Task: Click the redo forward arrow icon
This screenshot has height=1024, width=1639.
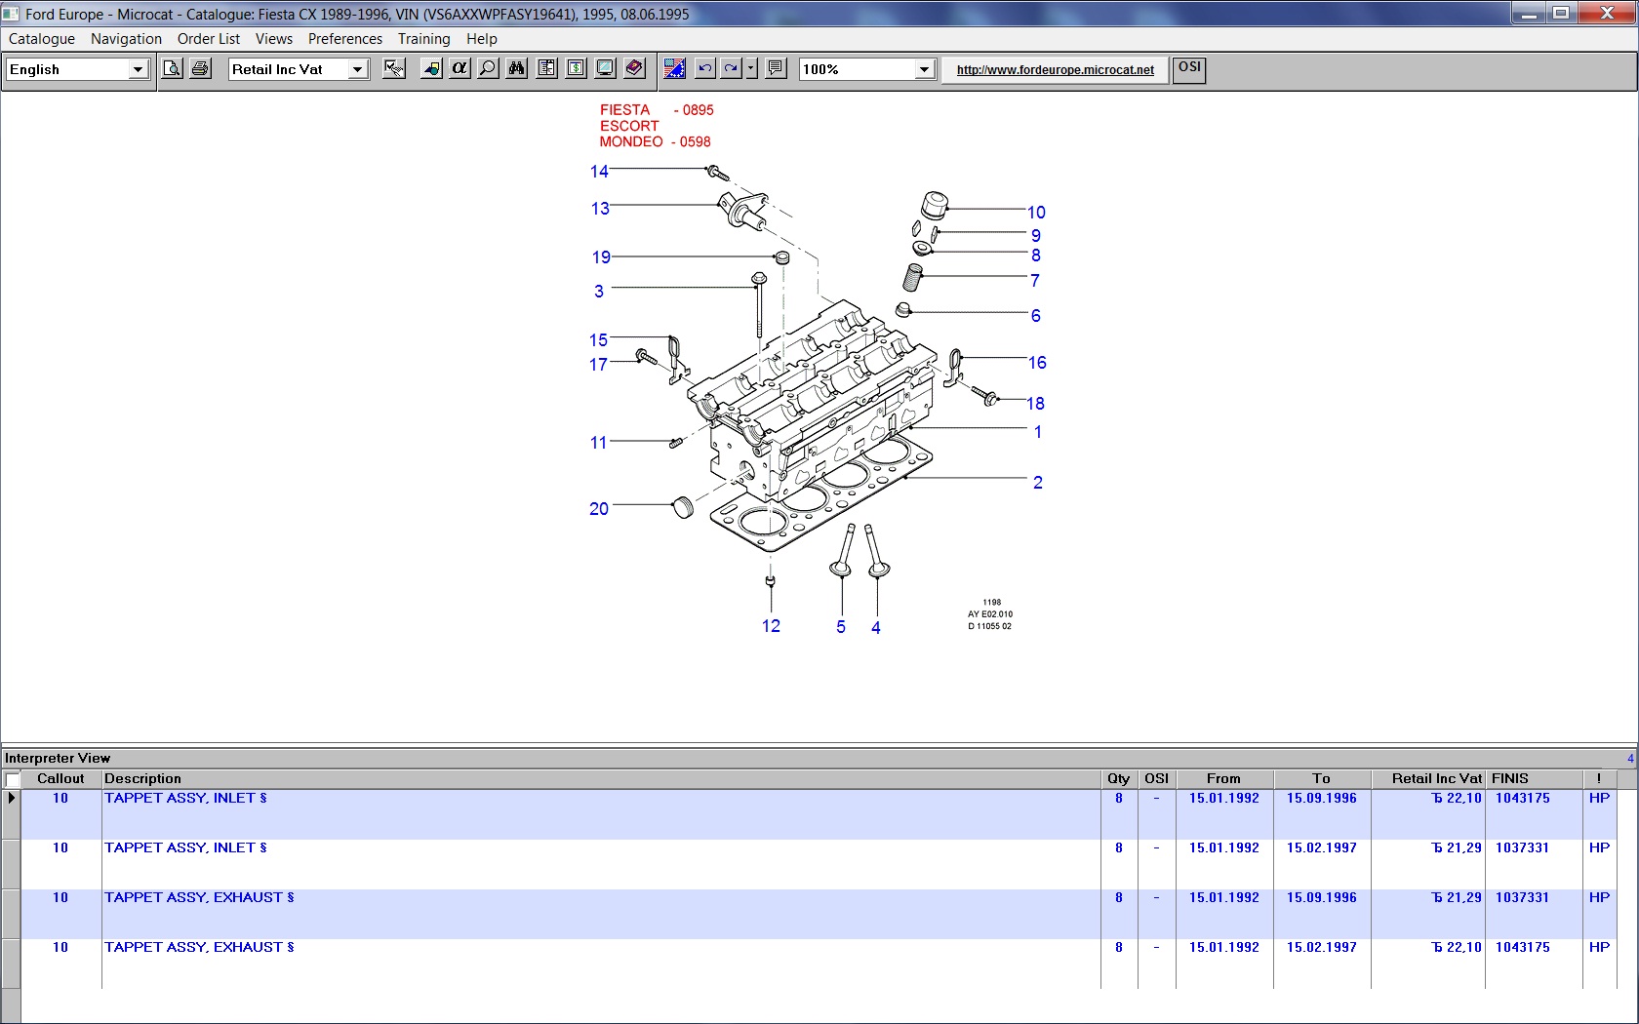Action: click(731, 68)
